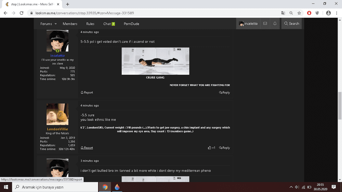Screen dimensions: 342x192
Task: Open inceletto username link in first post
Action: pyautogui.click(x=57, y=56)
